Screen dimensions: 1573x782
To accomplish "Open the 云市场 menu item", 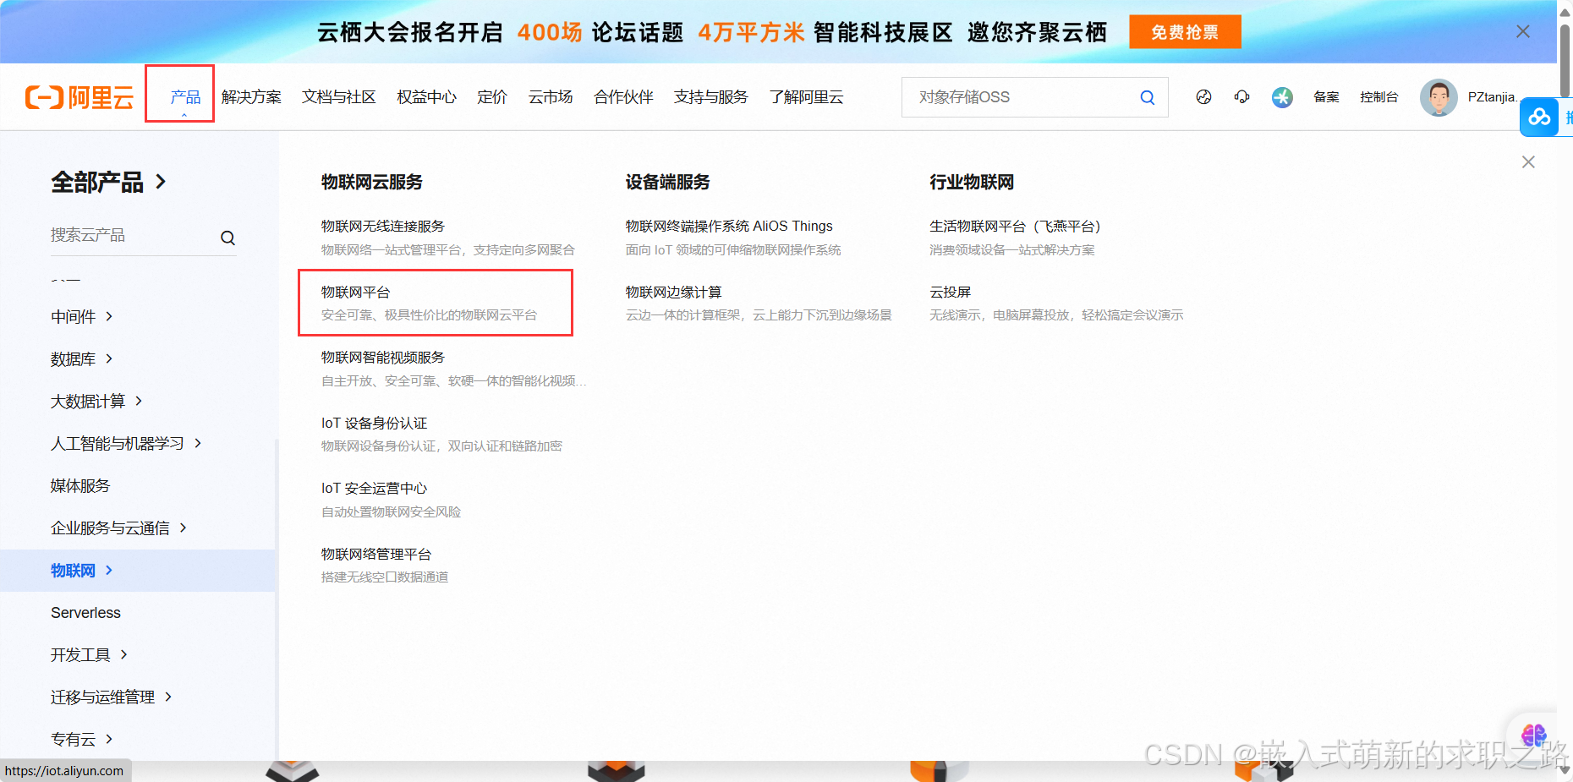I will 551,97.
